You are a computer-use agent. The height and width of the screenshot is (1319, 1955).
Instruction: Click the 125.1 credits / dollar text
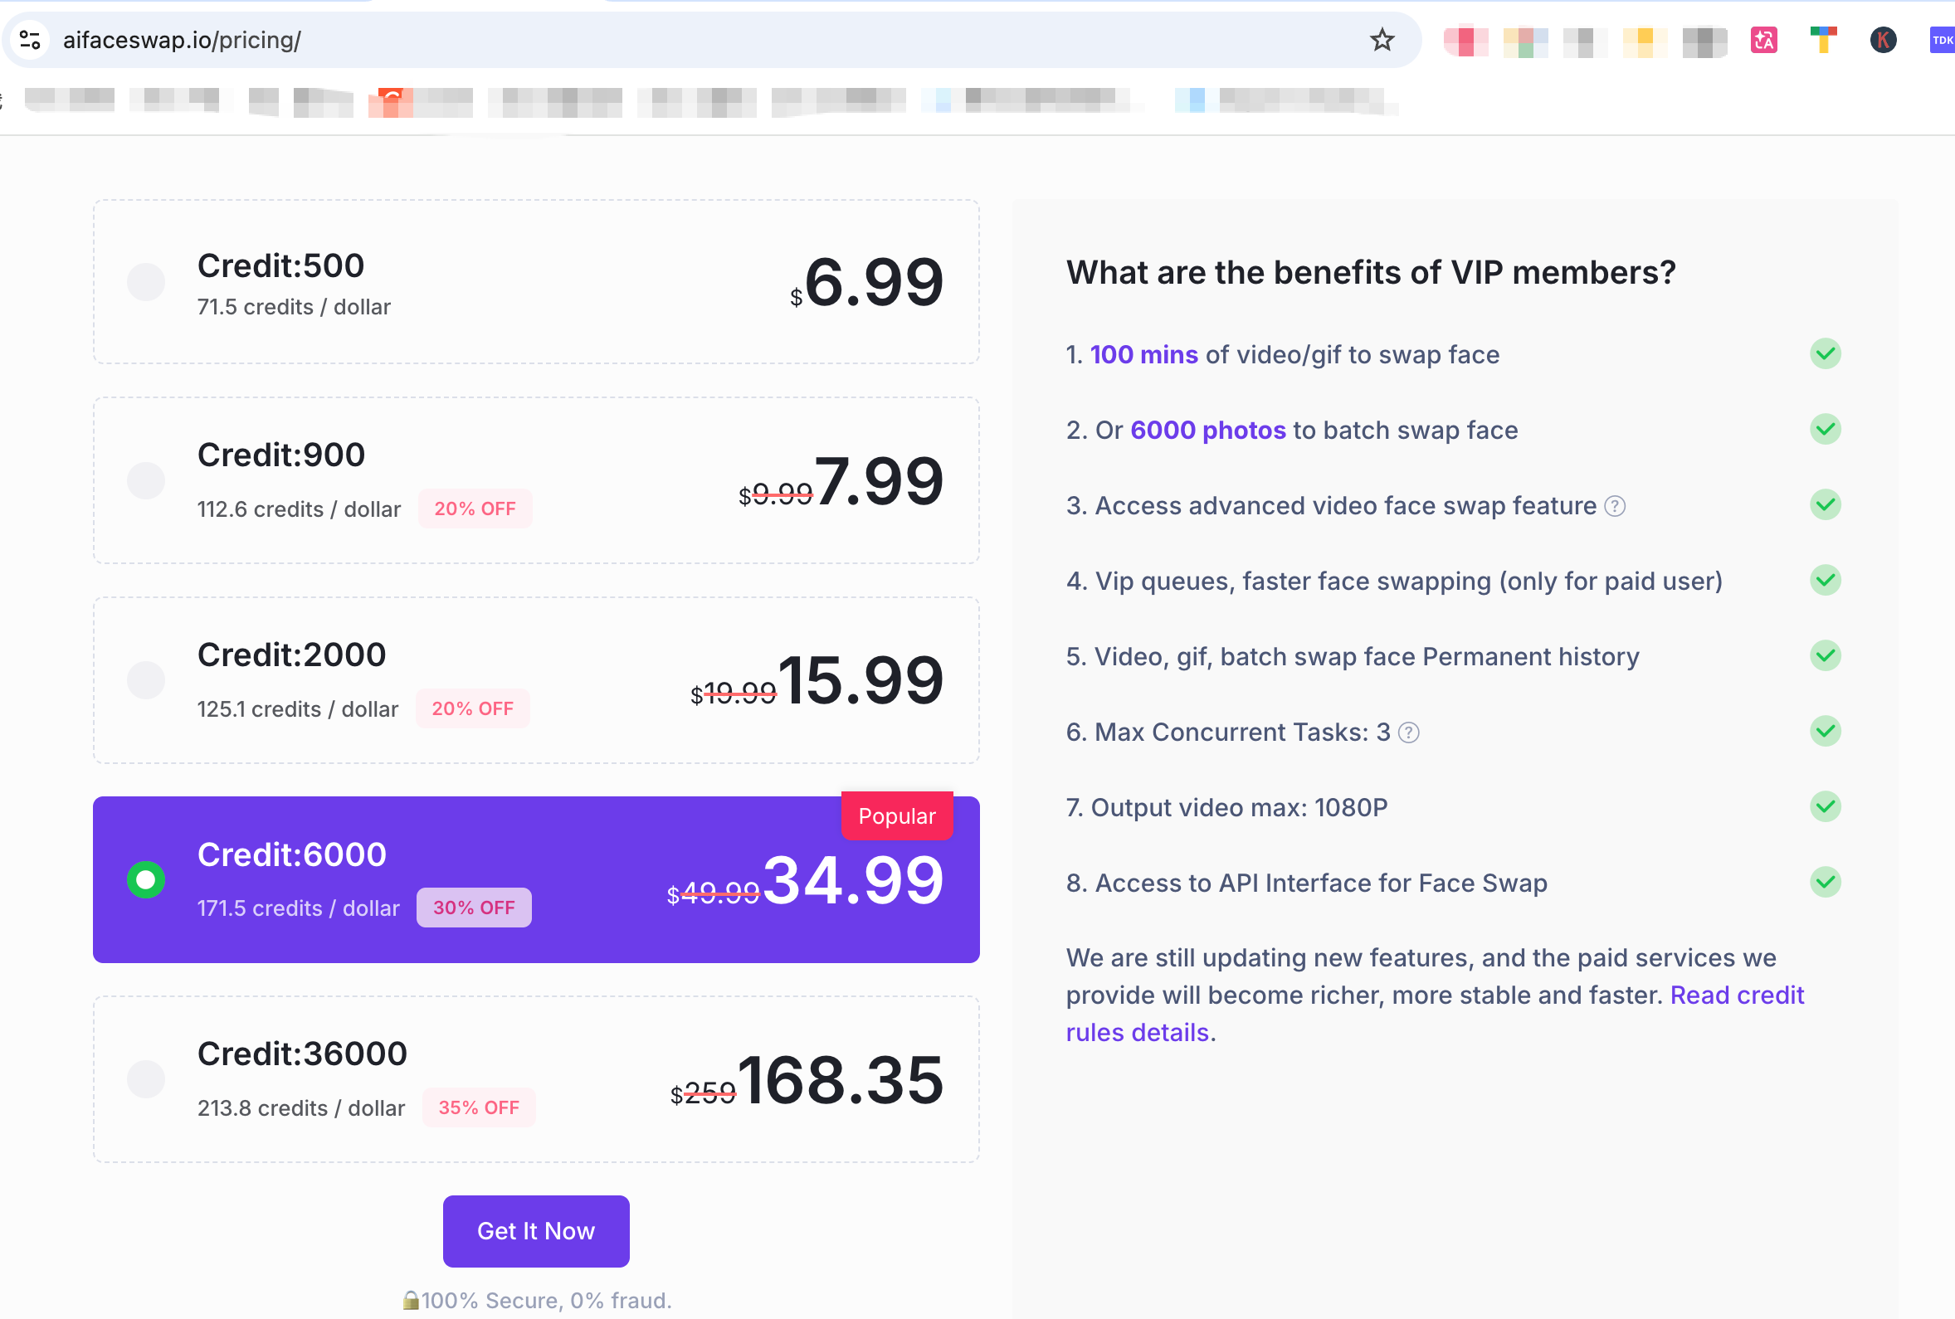[297, 709]
